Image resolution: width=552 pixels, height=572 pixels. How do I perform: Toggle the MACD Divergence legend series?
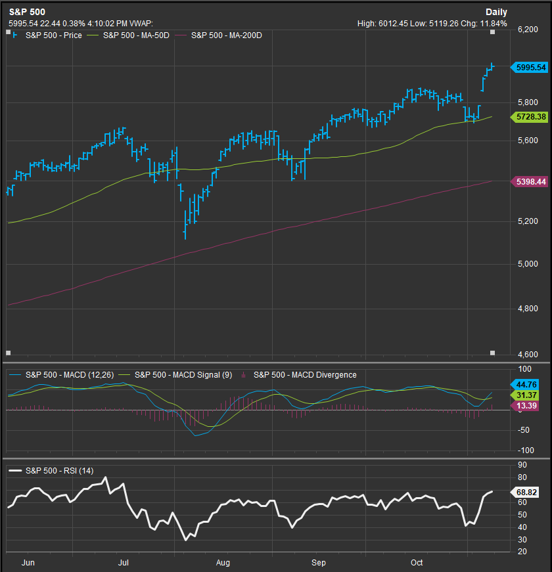point(305,375)
